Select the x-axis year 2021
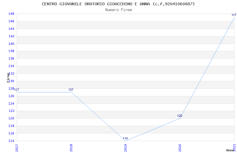This screenshot has height=153, width=237. pos(234,148)
